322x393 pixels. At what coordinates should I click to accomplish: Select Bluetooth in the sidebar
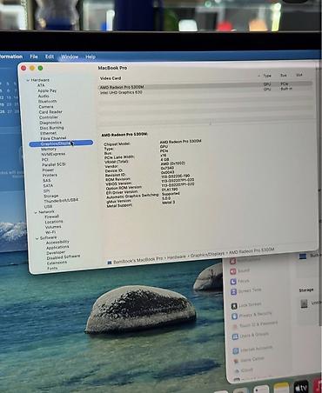tap(47, 102)
